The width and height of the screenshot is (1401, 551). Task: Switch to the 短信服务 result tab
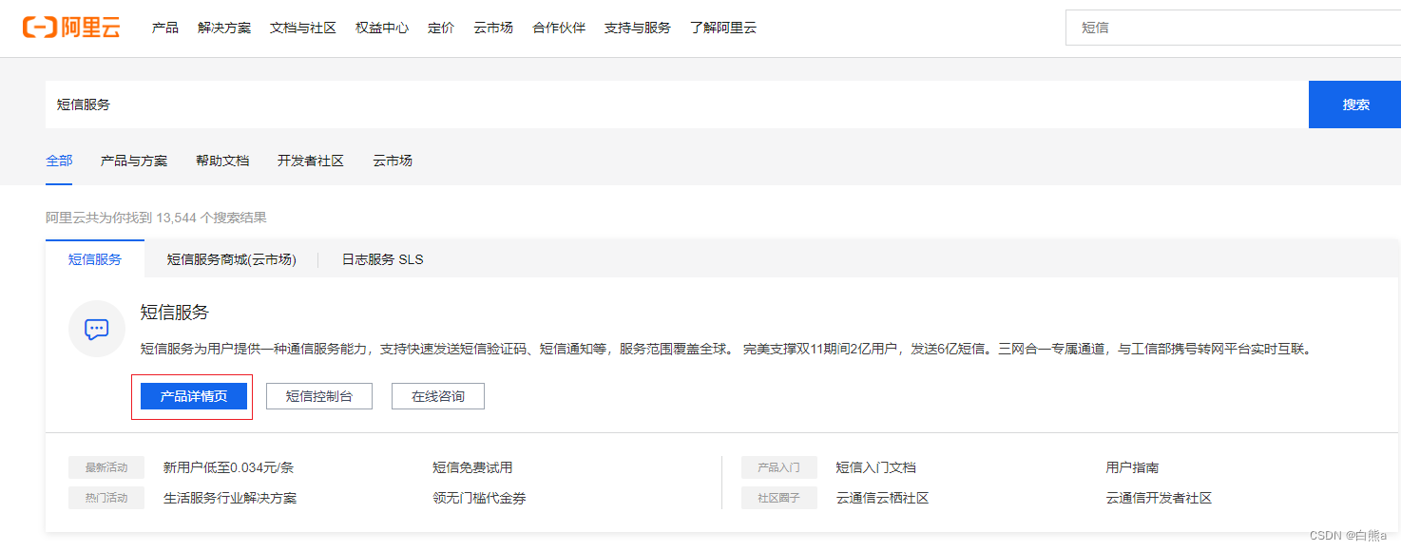point(95,259)
